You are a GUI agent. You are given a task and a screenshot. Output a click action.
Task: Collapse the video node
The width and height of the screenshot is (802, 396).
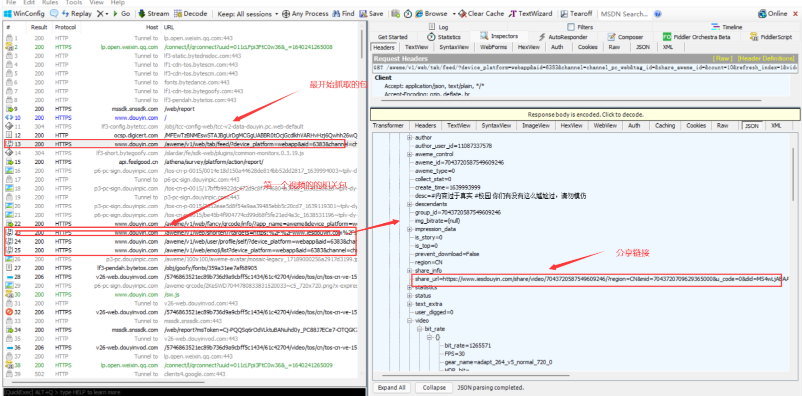409,321
